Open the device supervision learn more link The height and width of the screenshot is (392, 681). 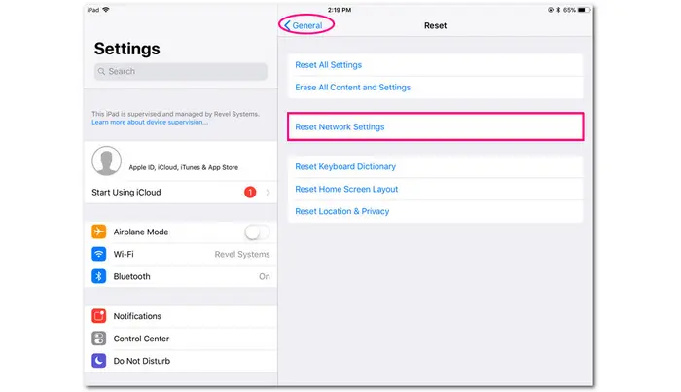[150, 123]
